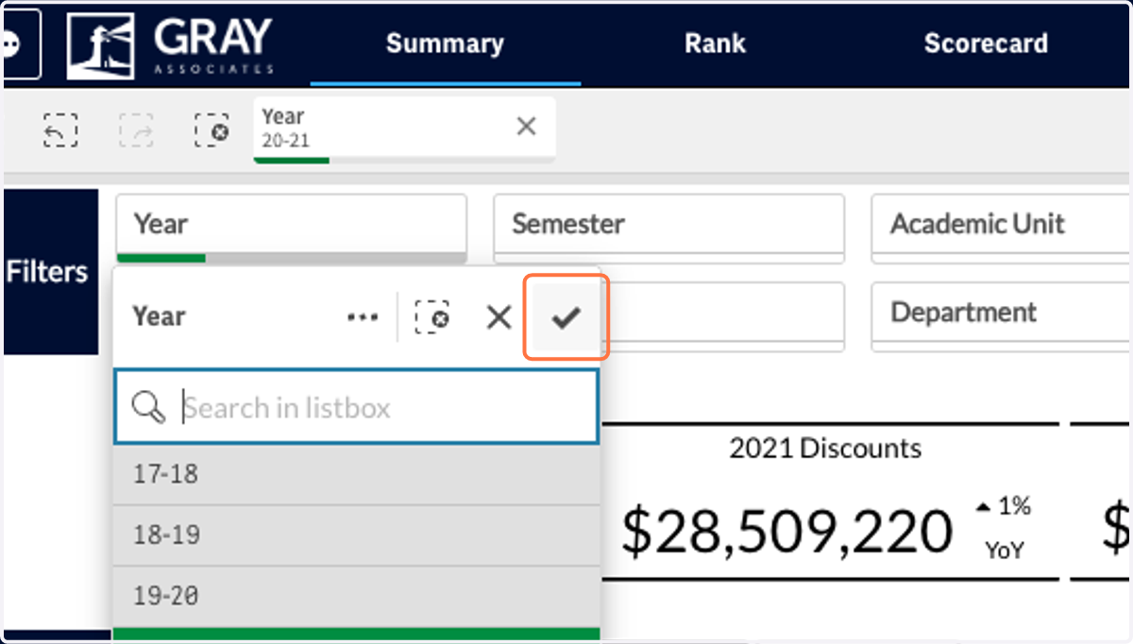Open the Academic Unit filter

[1001, 228]
